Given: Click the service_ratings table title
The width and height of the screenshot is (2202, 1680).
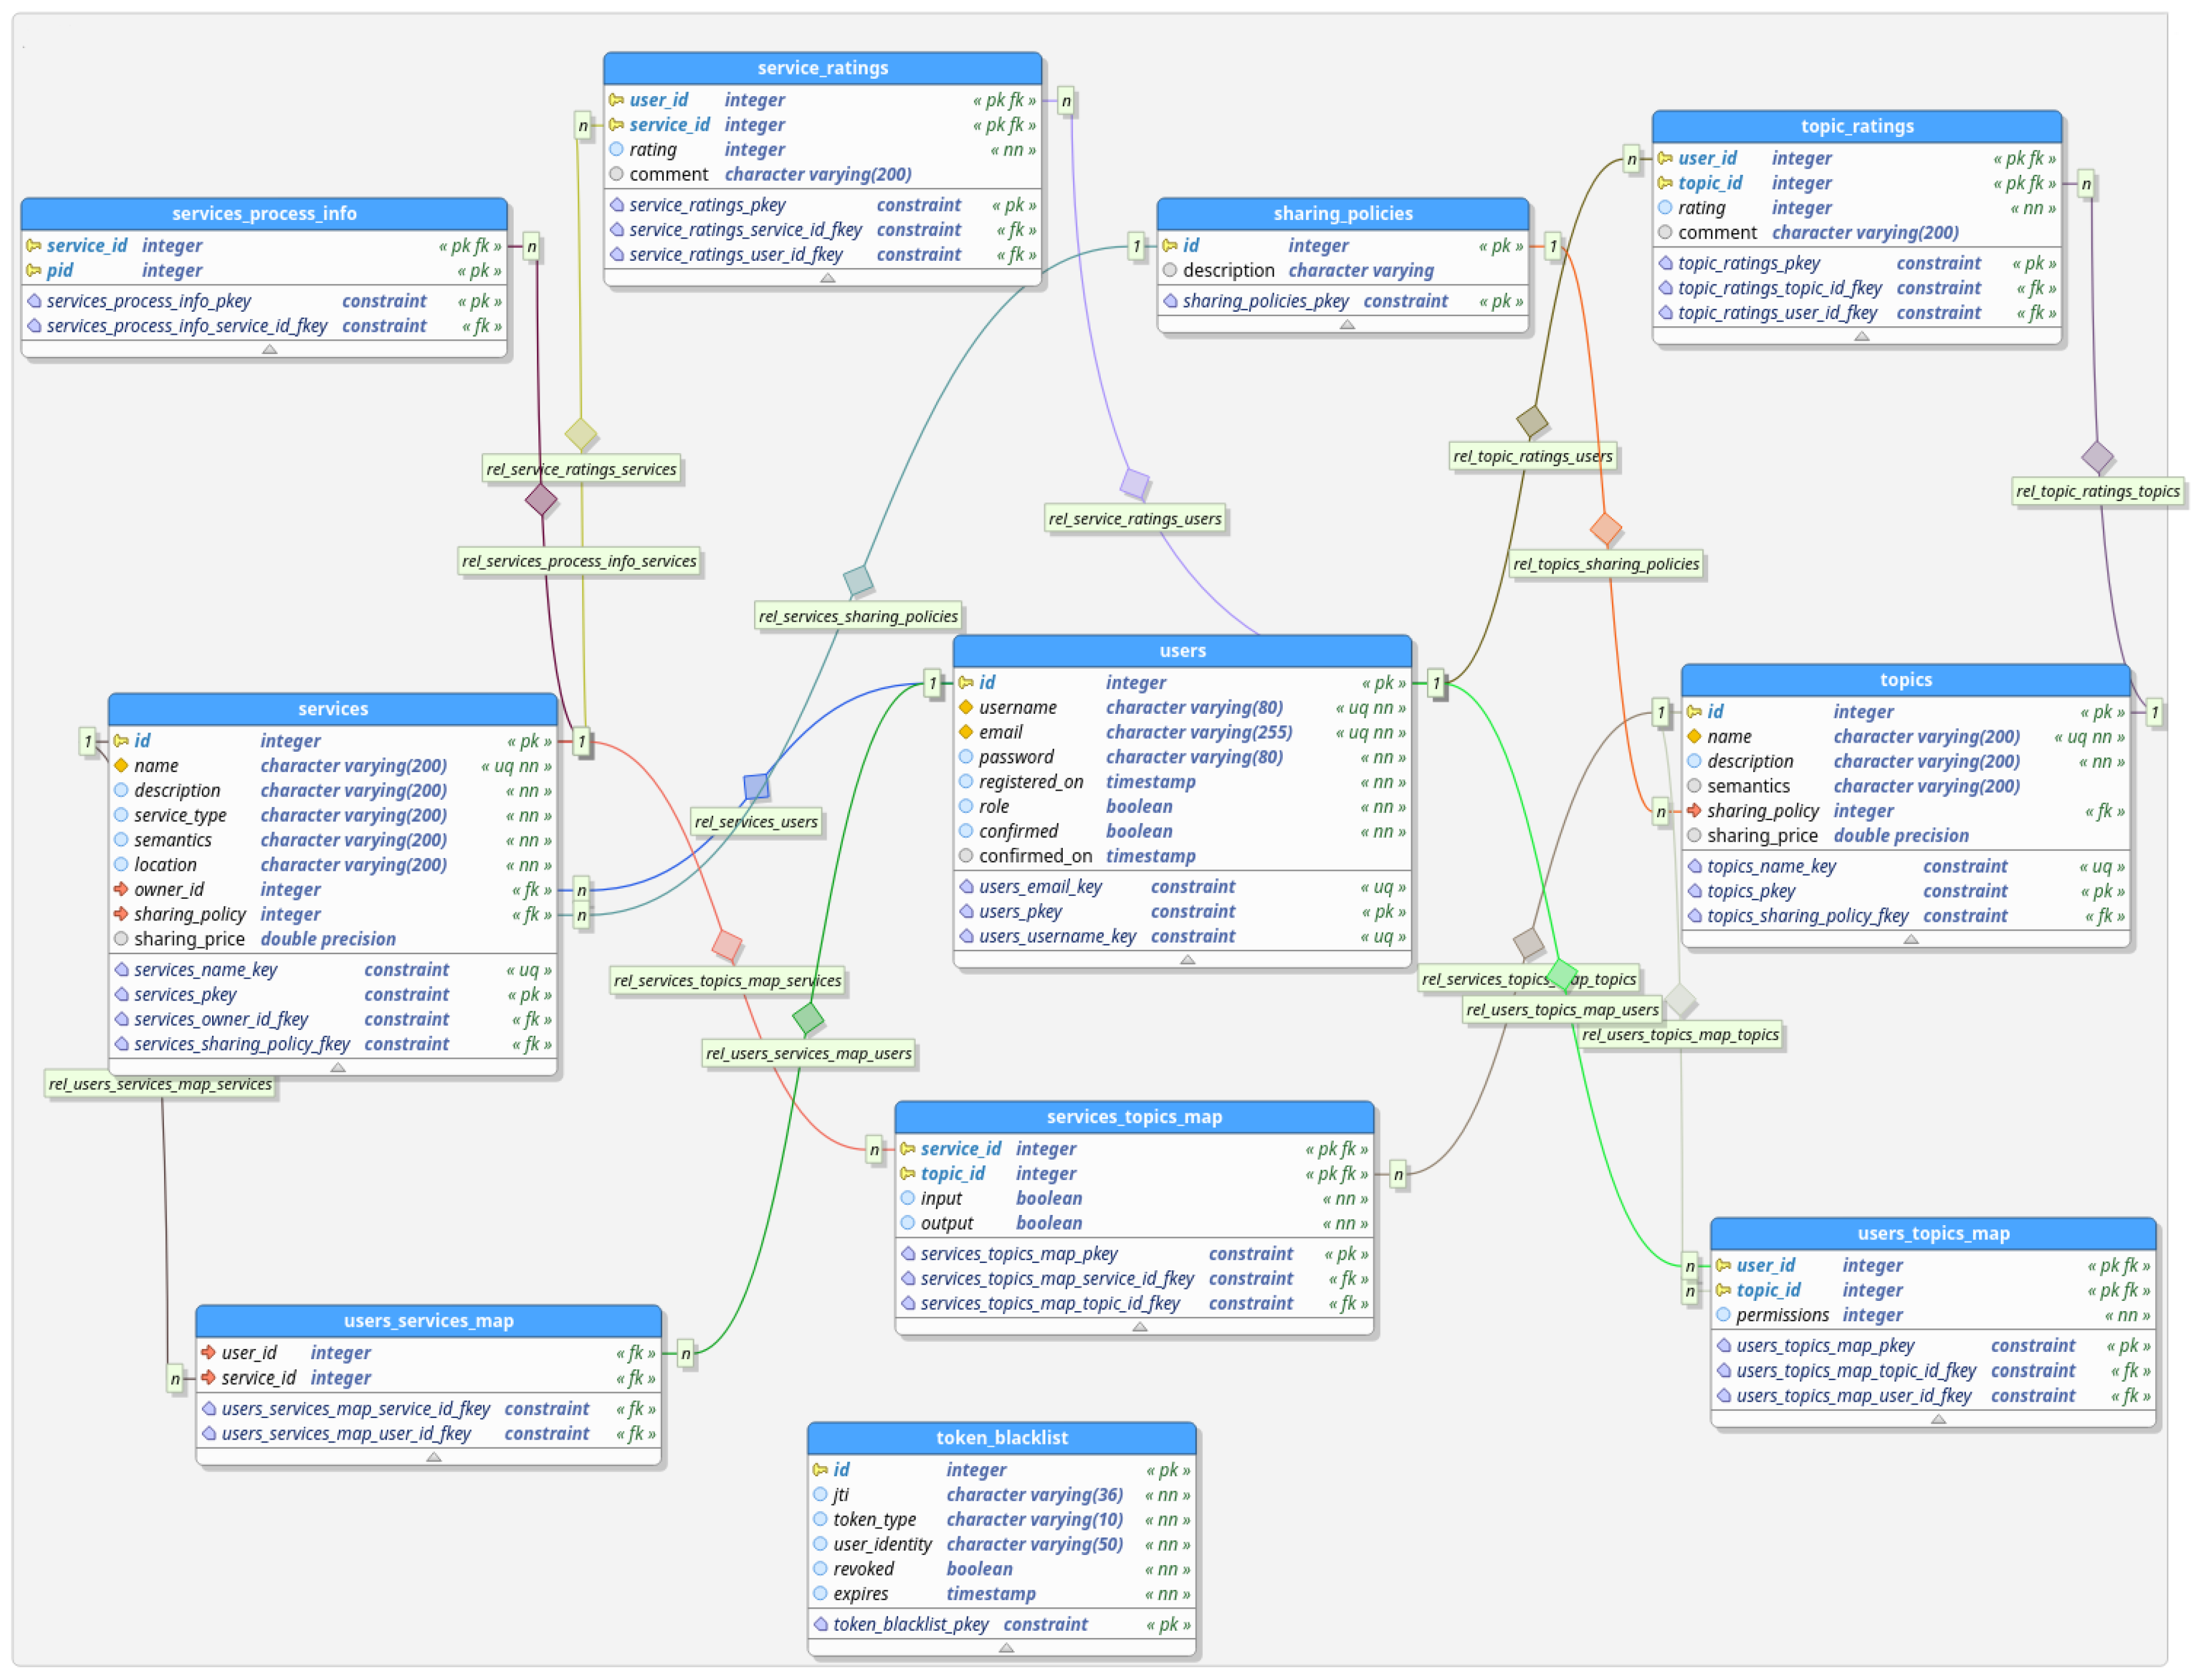Looking at the screenshot, I should pyautogui.click(x=822, y=68).
